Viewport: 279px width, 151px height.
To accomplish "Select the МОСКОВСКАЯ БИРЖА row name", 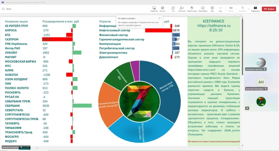I will 21,62.
